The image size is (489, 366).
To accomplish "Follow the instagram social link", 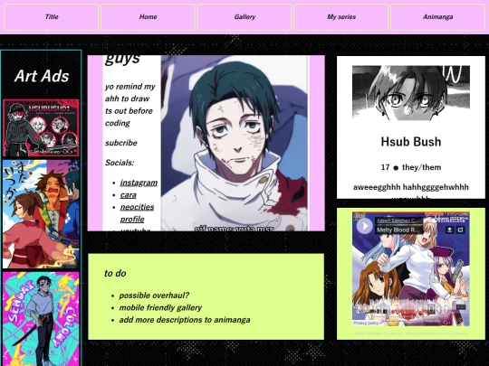I will coord(139,183).
